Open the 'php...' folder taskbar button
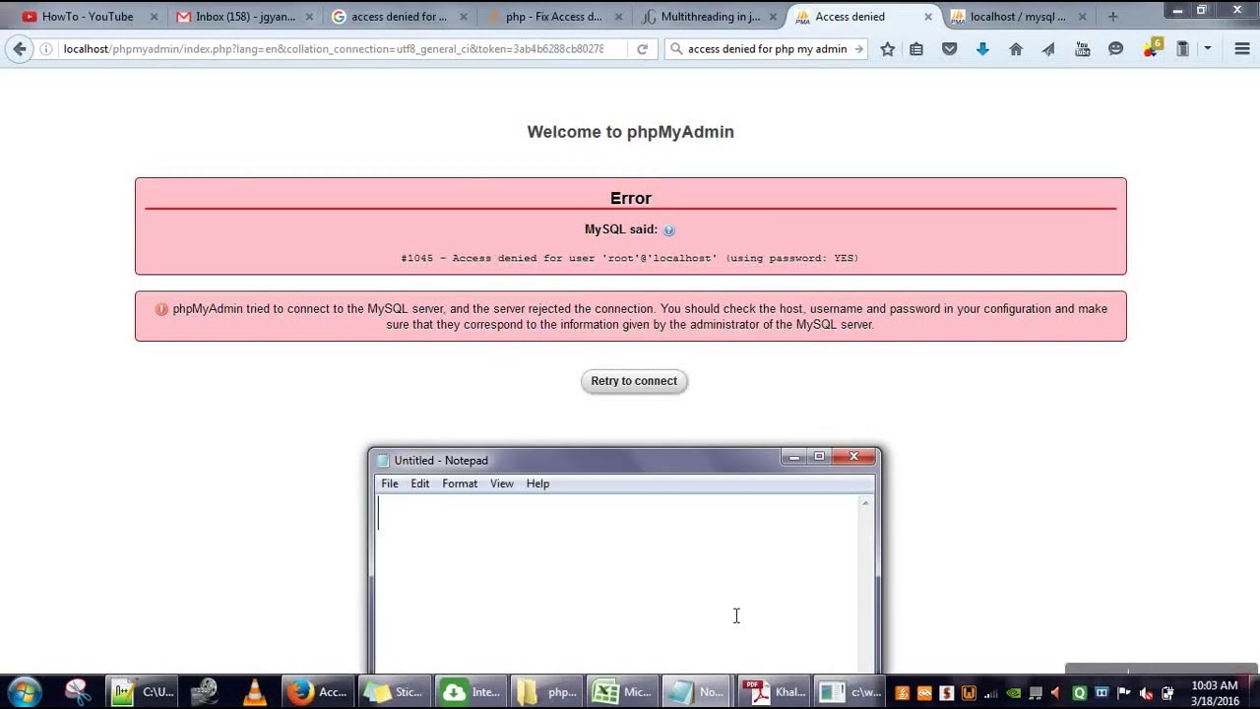Screen dimensions: 1260x709 [x=546, y=692]
